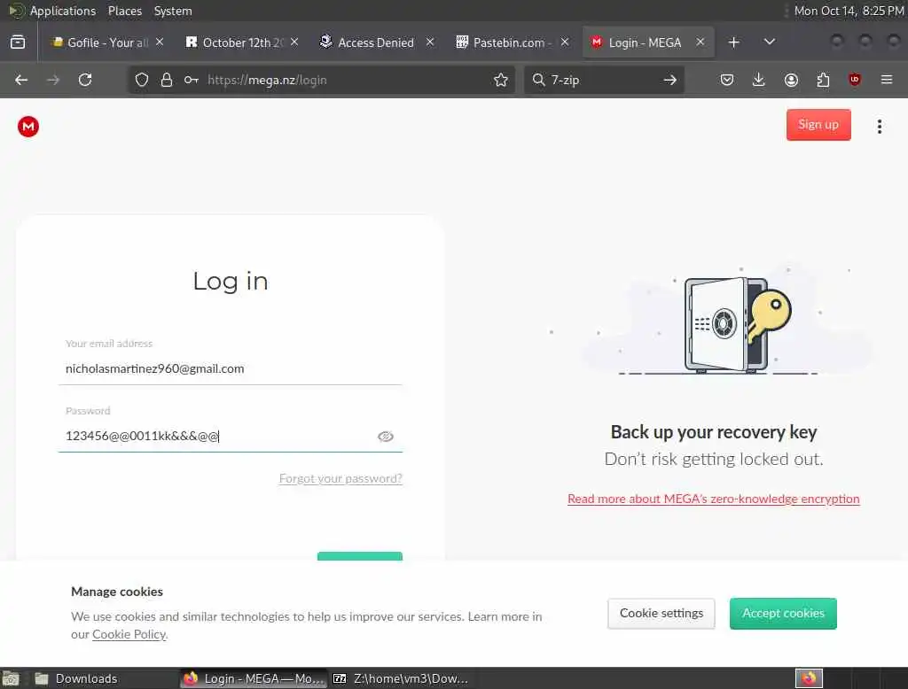Click the 7-zip search box

click(602, 80)
